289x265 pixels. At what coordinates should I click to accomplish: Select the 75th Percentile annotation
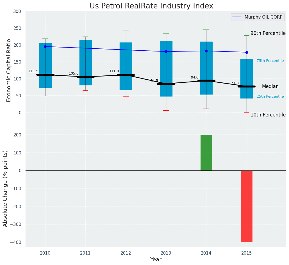tap(270, 61)
